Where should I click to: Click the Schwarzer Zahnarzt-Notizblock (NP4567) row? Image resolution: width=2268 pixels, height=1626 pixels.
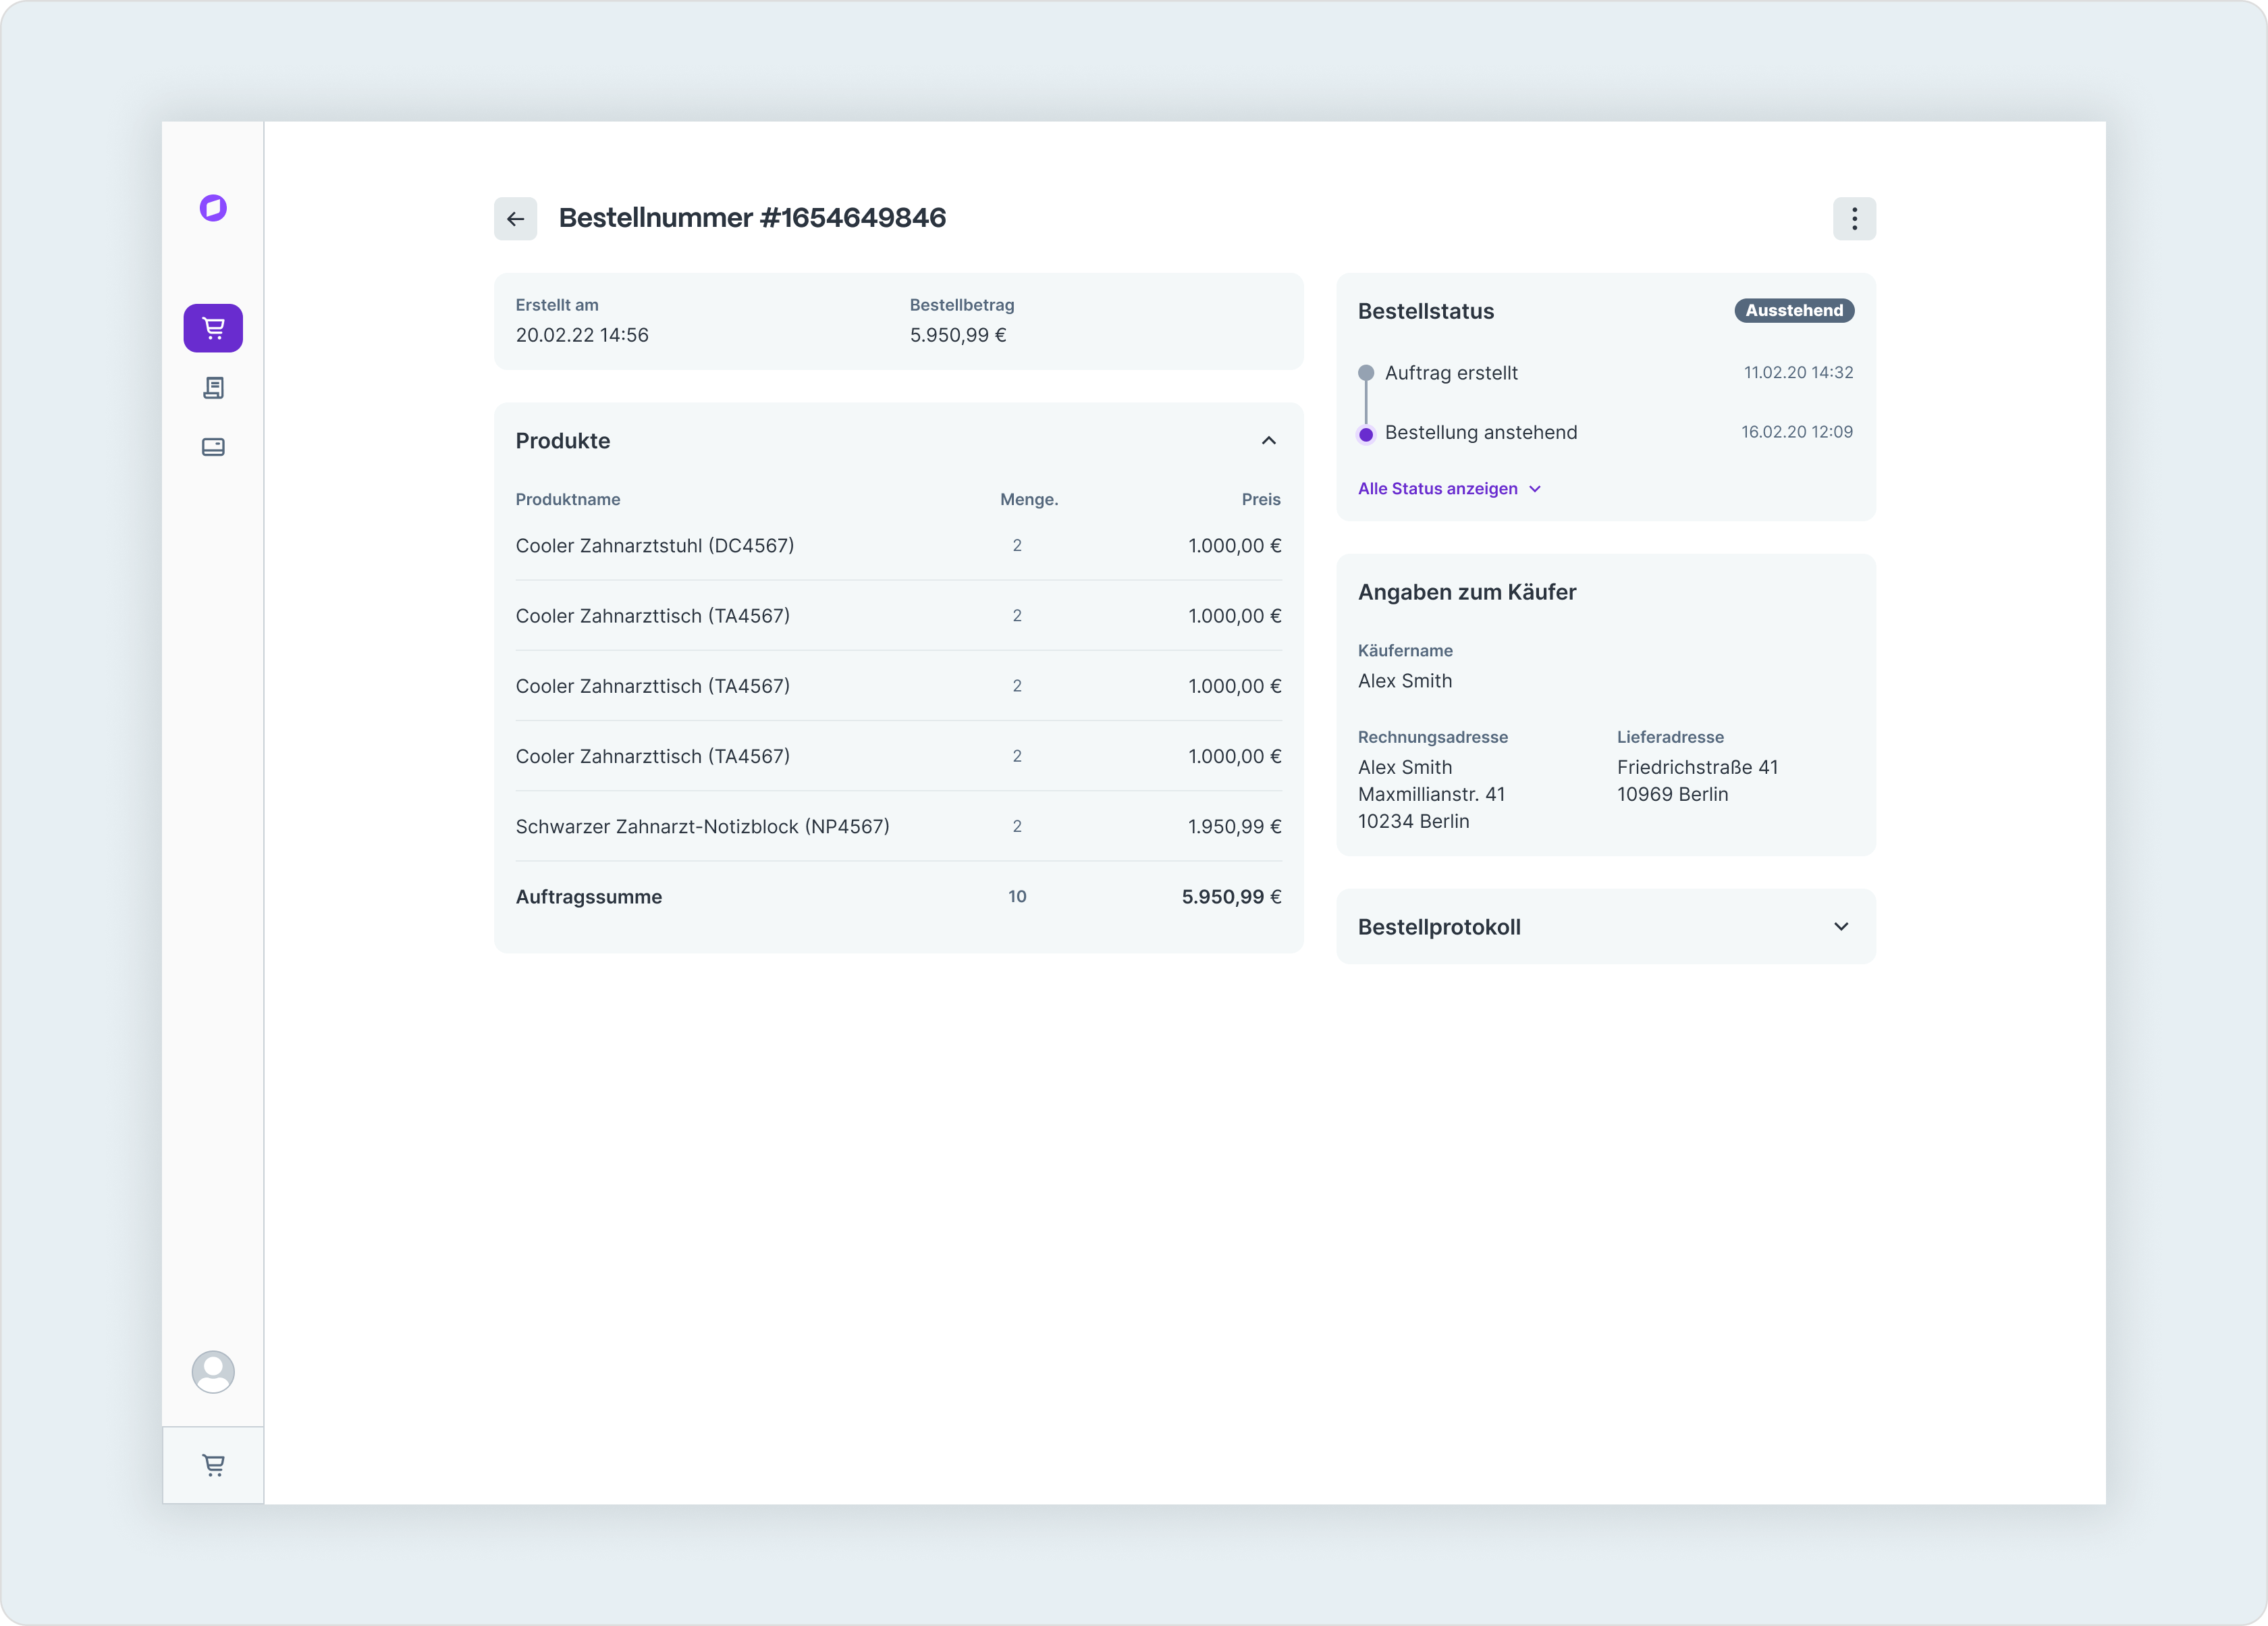(702, 827)
